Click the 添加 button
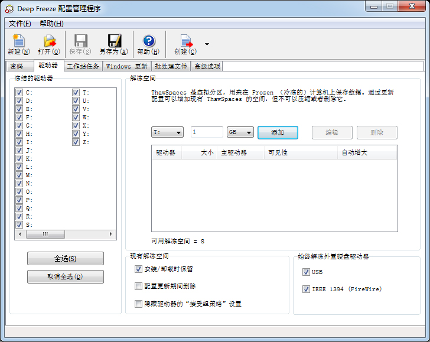Screen dimensions: 430x342 (278, 132)
